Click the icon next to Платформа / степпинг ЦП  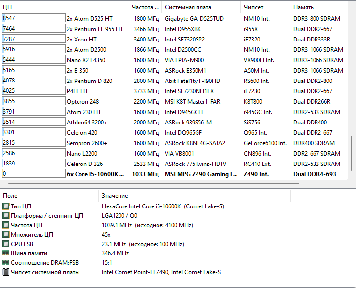(x=5, y=215)
